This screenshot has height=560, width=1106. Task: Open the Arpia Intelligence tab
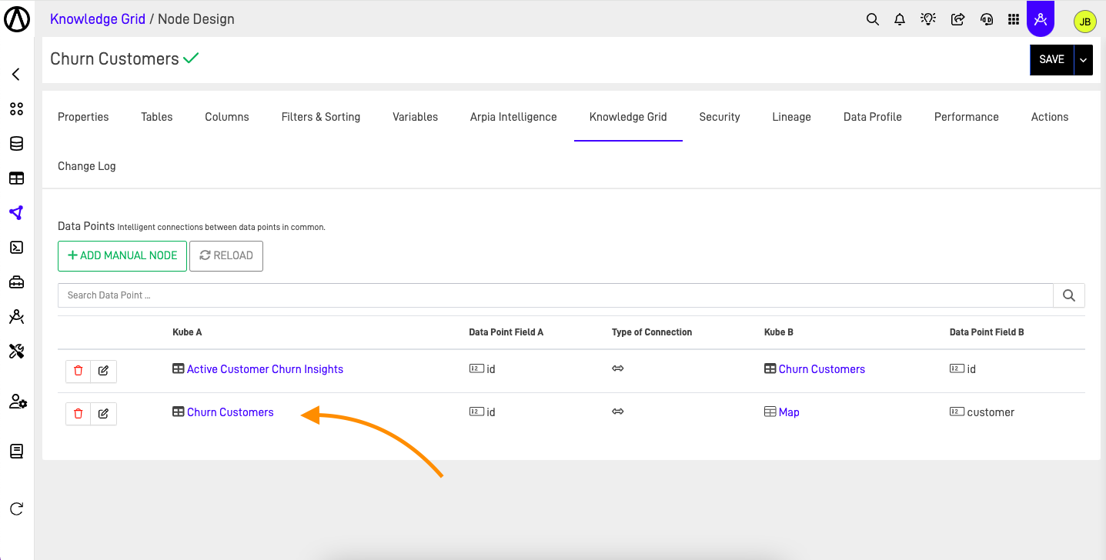coord(513,117)
